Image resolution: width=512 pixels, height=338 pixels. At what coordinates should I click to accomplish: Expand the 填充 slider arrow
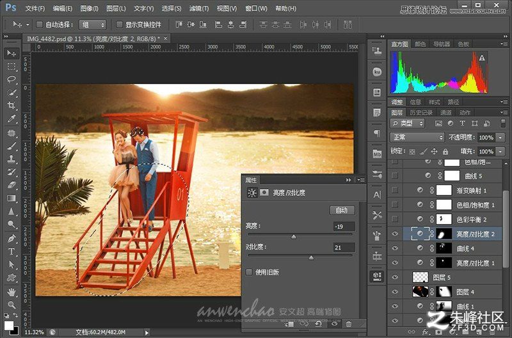(500, 152)
